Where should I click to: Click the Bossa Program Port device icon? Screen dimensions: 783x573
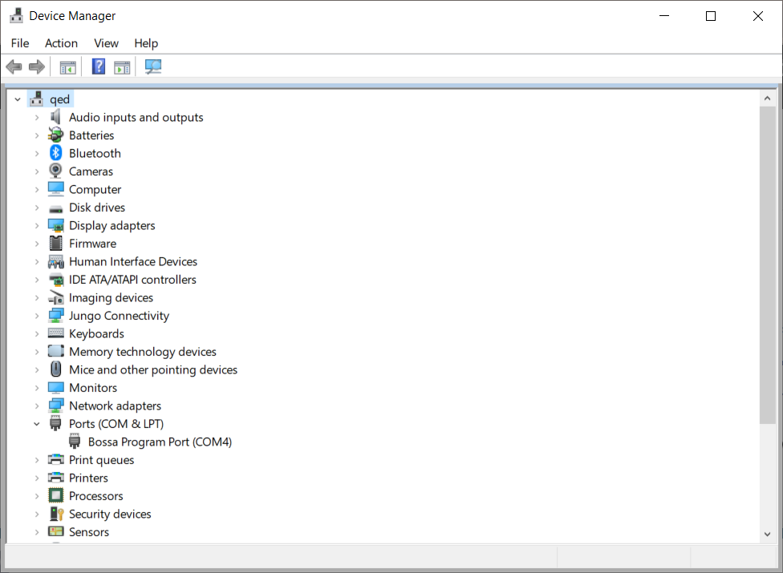coord(75,442)
